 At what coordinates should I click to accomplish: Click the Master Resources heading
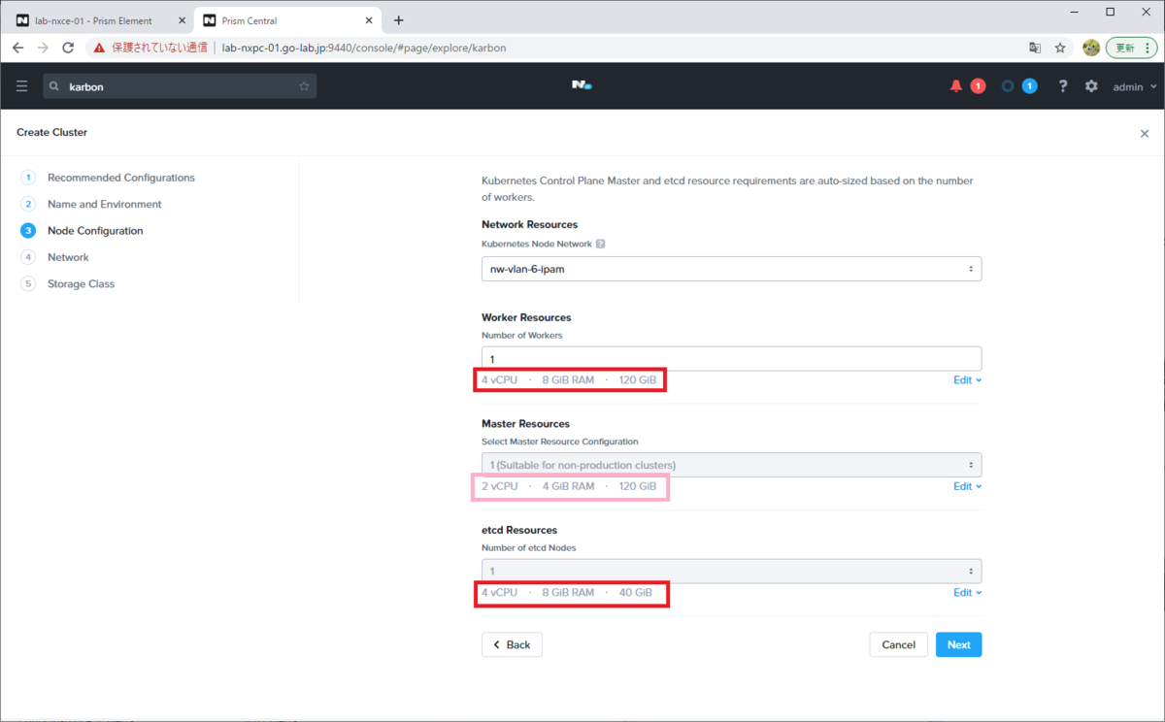pyautogui.click(x=525, y=424)
